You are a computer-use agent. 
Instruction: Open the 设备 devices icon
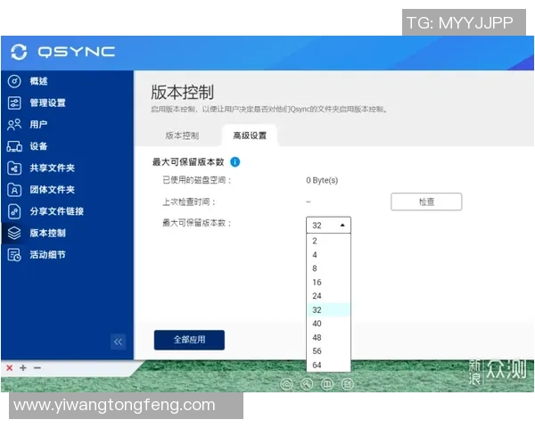click(14, 146)
